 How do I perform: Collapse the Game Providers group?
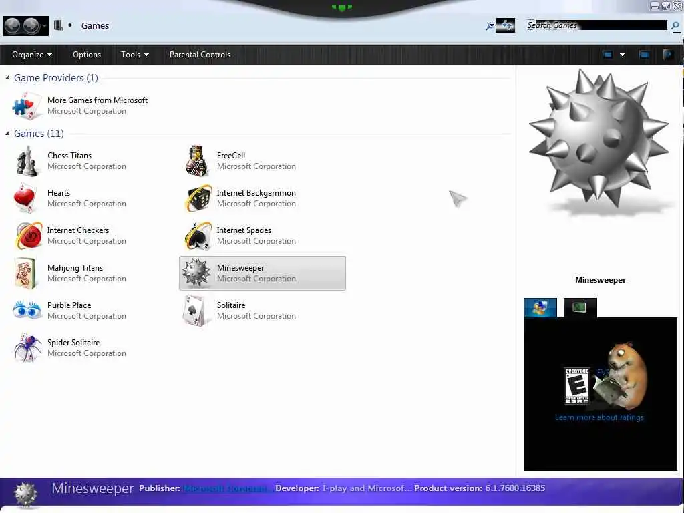click(7, 77)
